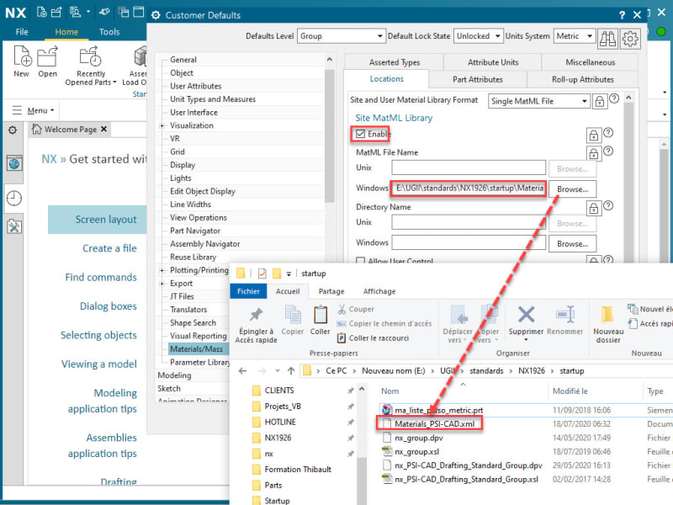Click help icon beside MatML File Name
The height and width of the screenshot is (505, 673).
[608, 151]
